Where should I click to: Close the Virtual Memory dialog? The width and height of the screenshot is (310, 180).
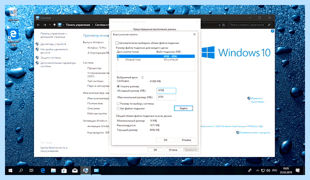pyautogui.click(x=194, y=34)
